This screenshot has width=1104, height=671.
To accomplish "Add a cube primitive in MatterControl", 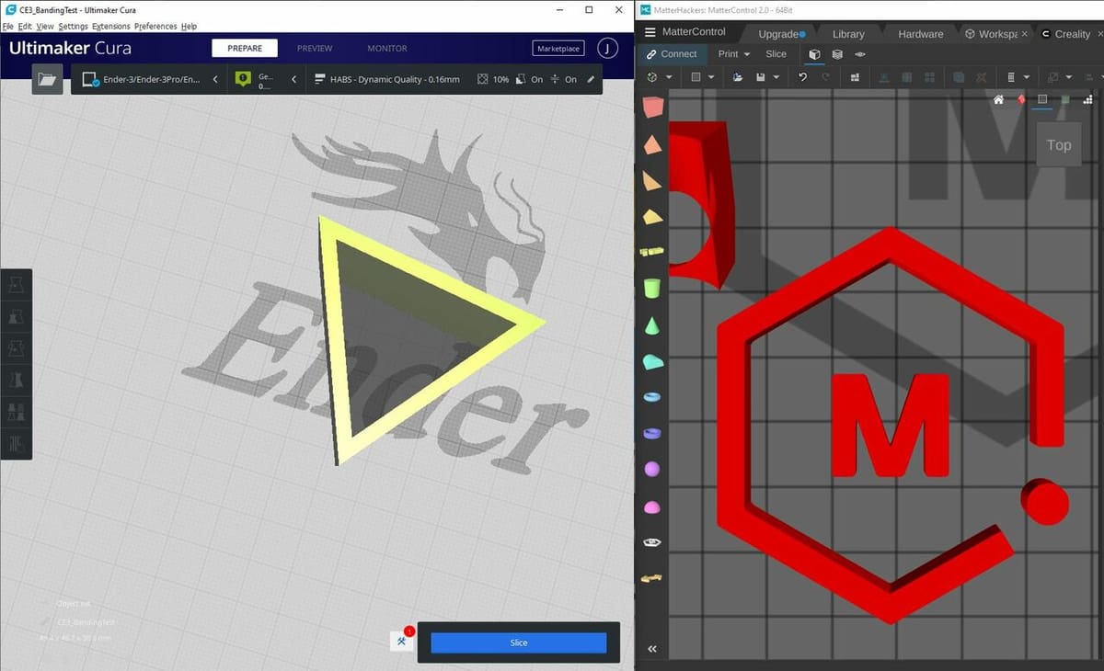I will click(653, 108).
